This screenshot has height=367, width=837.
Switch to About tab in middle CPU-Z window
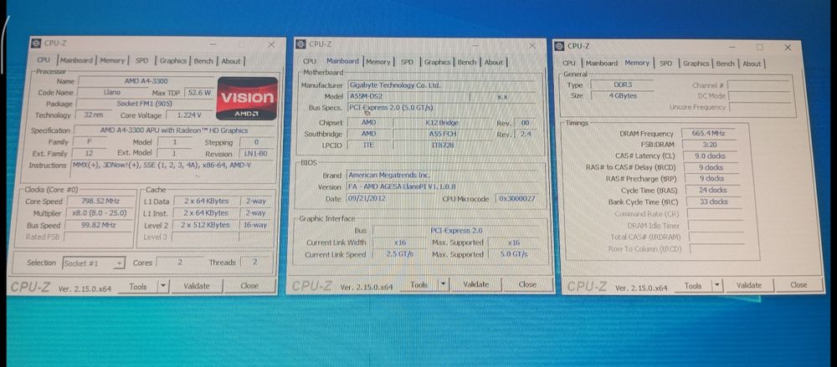pos(493,62)
